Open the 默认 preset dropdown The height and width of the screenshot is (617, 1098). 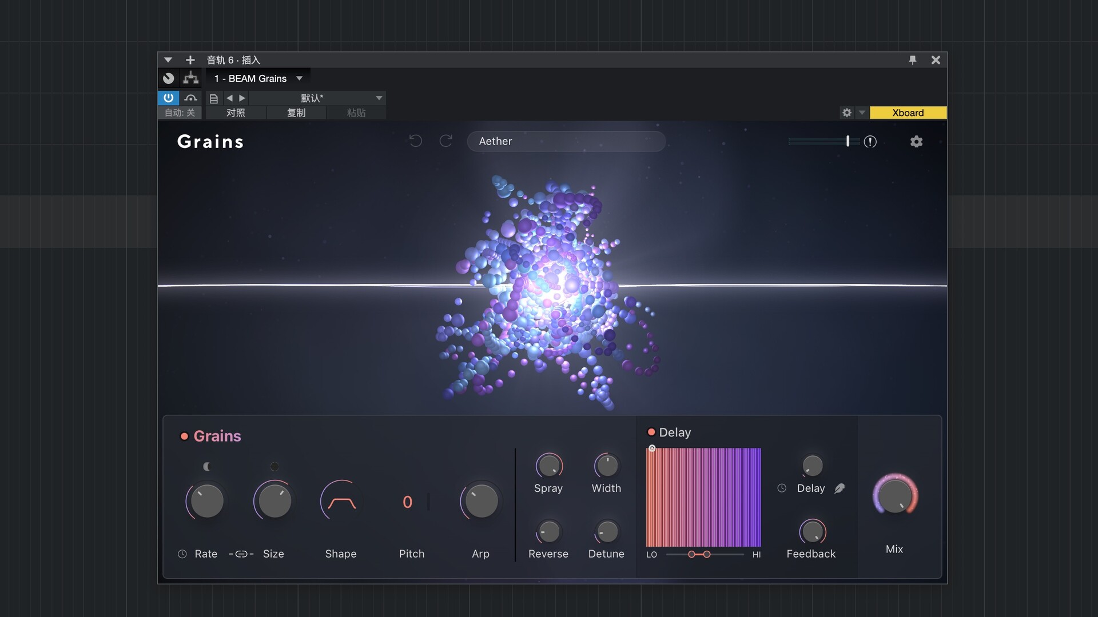click(x=379, y=98)
